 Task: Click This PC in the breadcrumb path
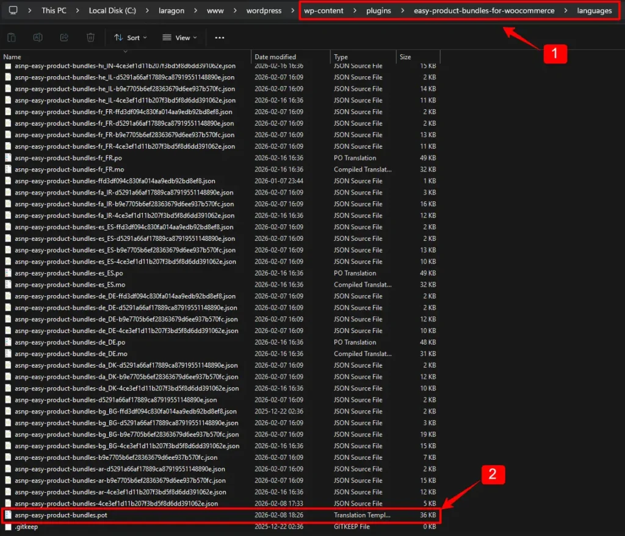(x=53, y=10)
